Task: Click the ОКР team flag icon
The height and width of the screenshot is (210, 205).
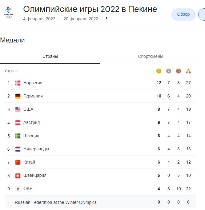Action: pyautogui.click(x=18, y=189)
